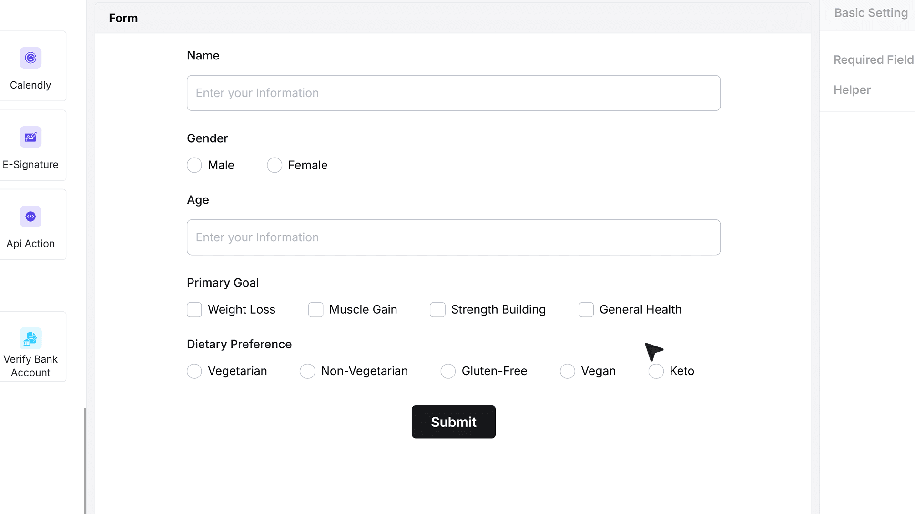Screen dimensions: 915x514
Task: Enable the Strength Building checkbox
Action: (x=437, y=310)
